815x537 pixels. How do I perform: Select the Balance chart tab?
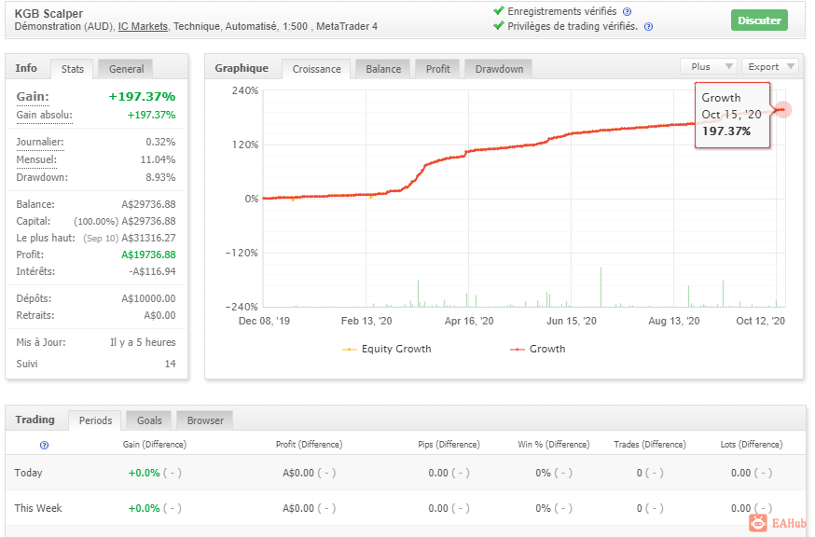click(383, 69)
